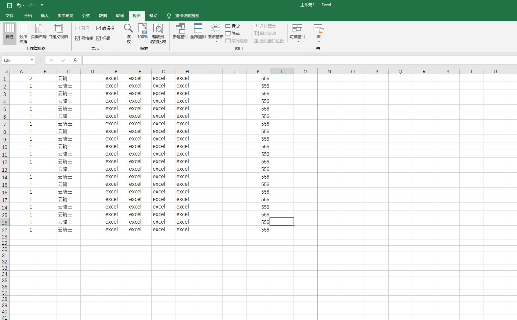This screenshot has height=320, width=517.
Task: Set zoom to 100%
Action: [142, 31]
